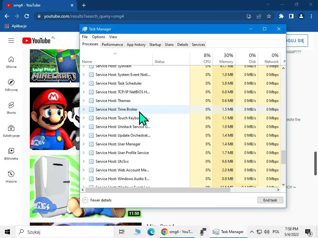Screen dimensions: 318x238
Task: Open Chrome extensions puzzle icon
Action: [281, 16]
